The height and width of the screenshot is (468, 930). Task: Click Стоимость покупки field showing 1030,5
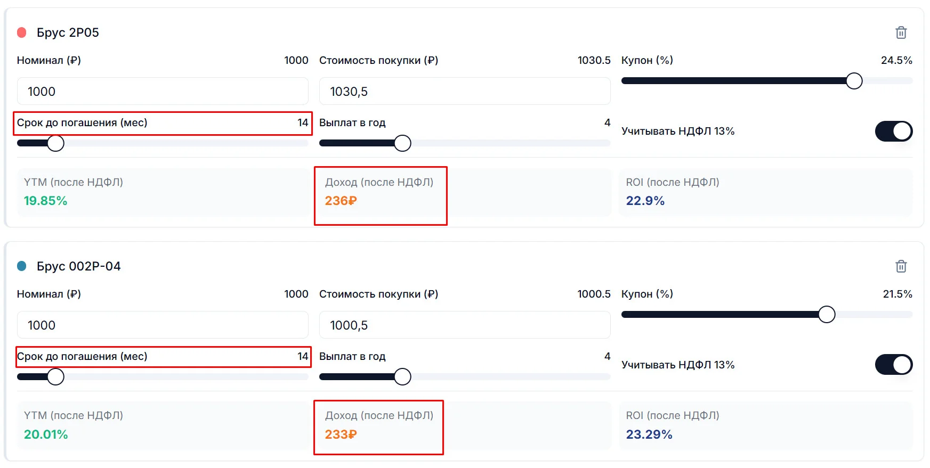click(x=465, y=91)
